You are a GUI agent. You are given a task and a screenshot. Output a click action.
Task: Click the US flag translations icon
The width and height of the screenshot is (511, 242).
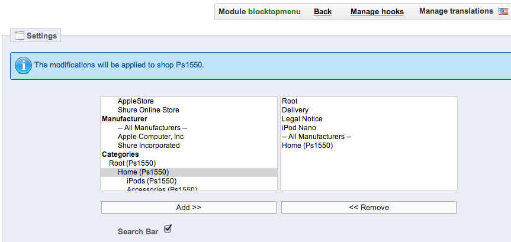(503, 12)
